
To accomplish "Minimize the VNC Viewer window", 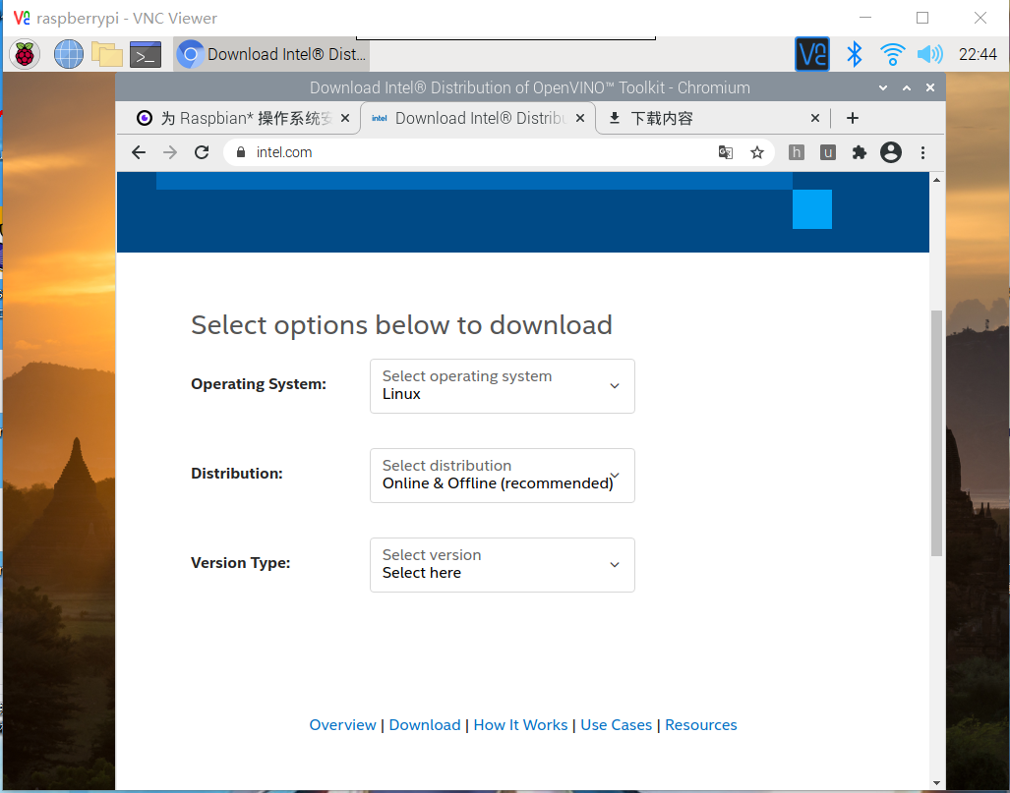I will pos(865,18).
